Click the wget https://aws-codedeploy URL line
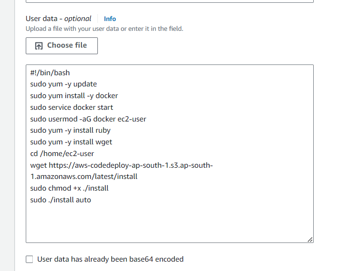 [121, 165]
